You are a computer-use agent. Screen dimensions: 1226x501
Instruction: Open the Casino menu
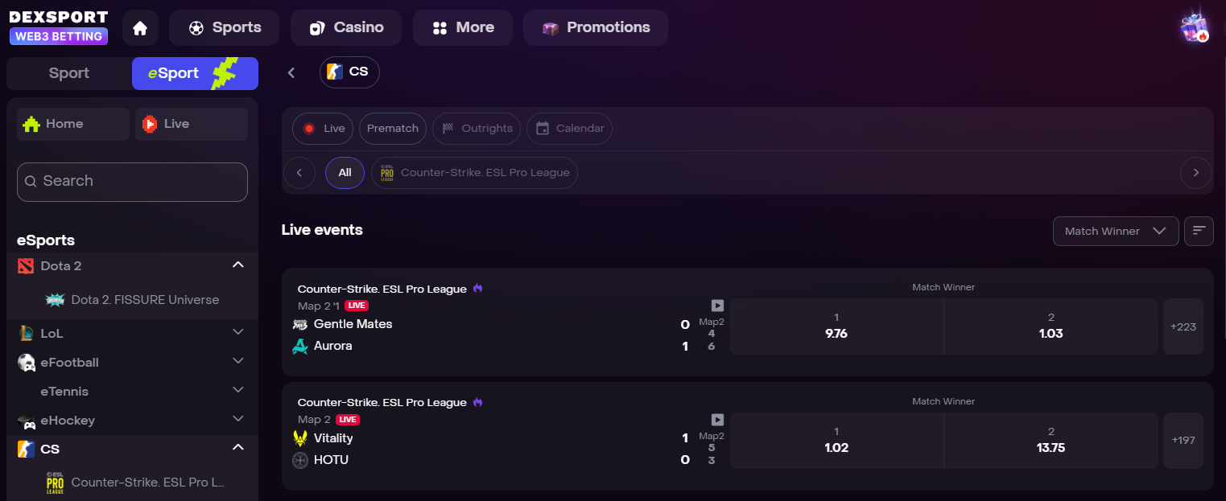[347, 27]
